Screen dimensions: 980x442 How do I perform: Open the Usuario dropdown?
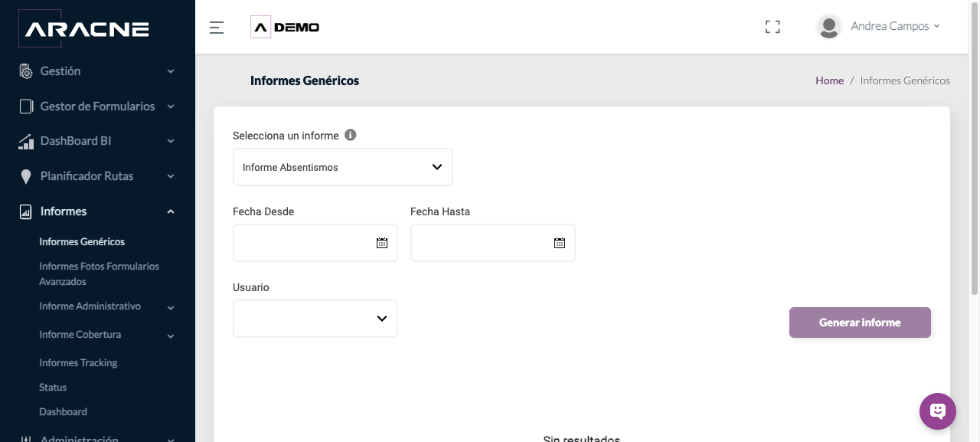pyautogui.click(x=315, y=319)
